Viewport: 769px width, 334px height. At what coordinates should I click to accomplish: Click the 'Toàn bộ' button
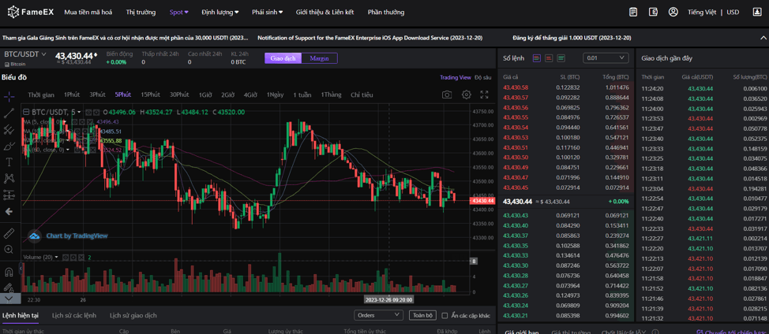pyautogui.click(x=422, y=315)
